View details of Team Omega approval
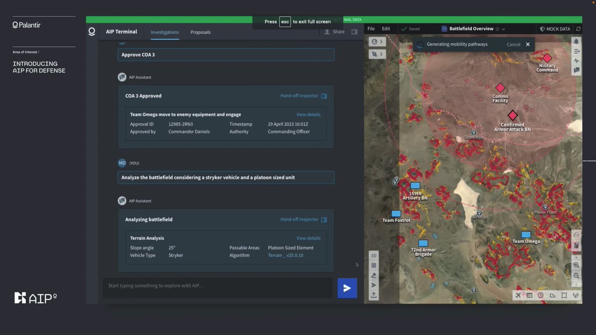 tap(308, 115)
